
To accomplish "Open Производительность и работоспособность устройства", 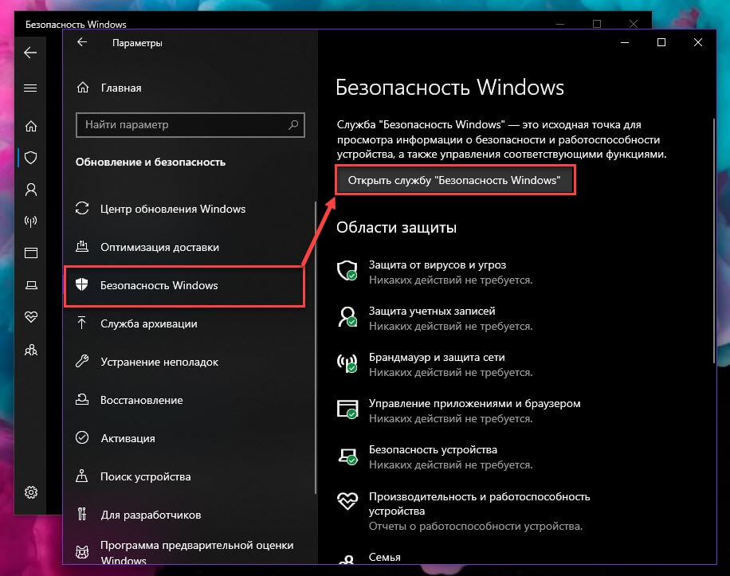I will (479, 504).
